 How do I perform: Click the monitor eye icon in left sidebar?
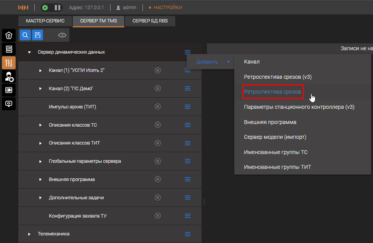click(x=9, y=104)
